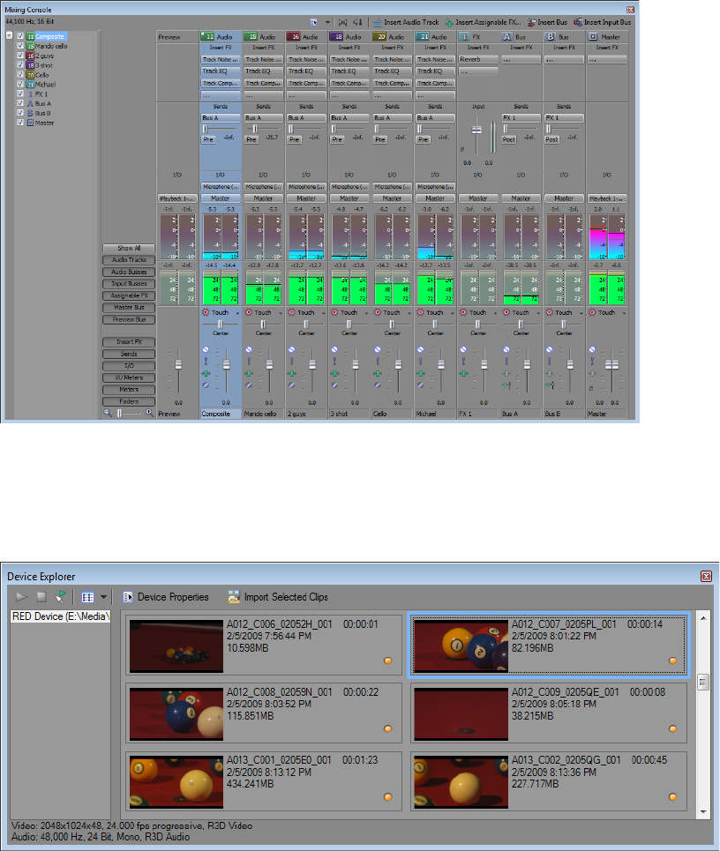Image resolution: width=720 pixels, height=851 pixels.
Task: Adjust the channel width zoom slider
Action: pos(119,414)
